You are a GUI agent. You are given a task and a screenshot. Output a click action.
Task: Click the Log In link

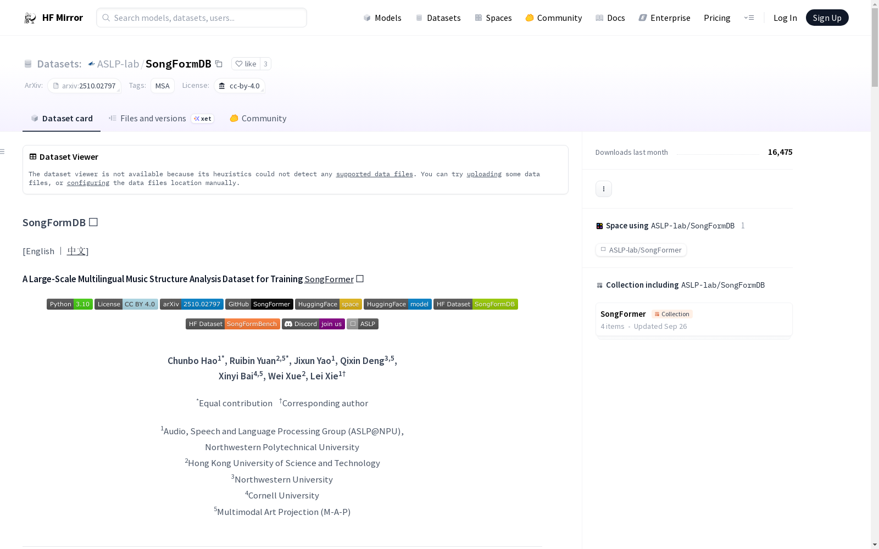(785, 18)
